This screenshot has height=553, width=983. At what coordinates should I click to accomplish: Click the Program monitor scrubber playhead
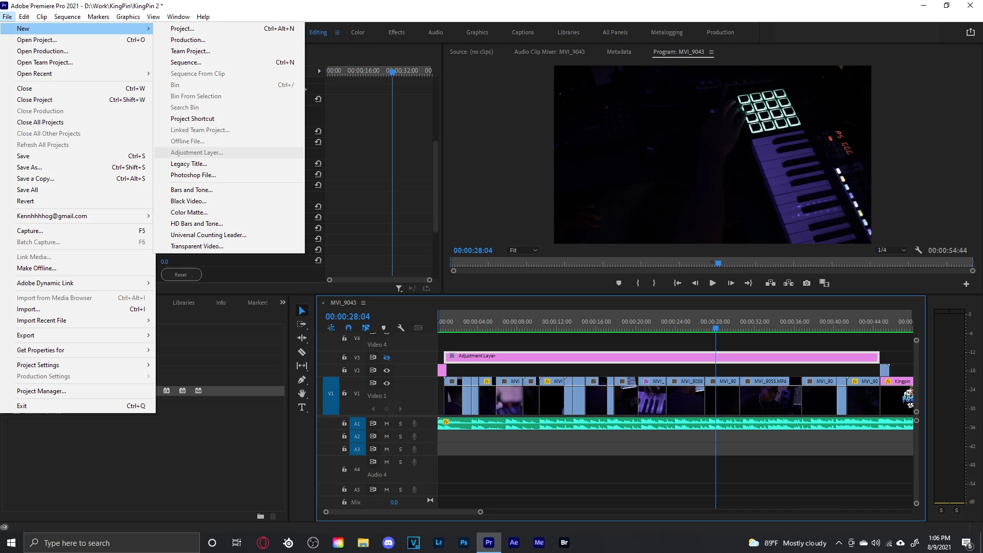tap(718, 263)
